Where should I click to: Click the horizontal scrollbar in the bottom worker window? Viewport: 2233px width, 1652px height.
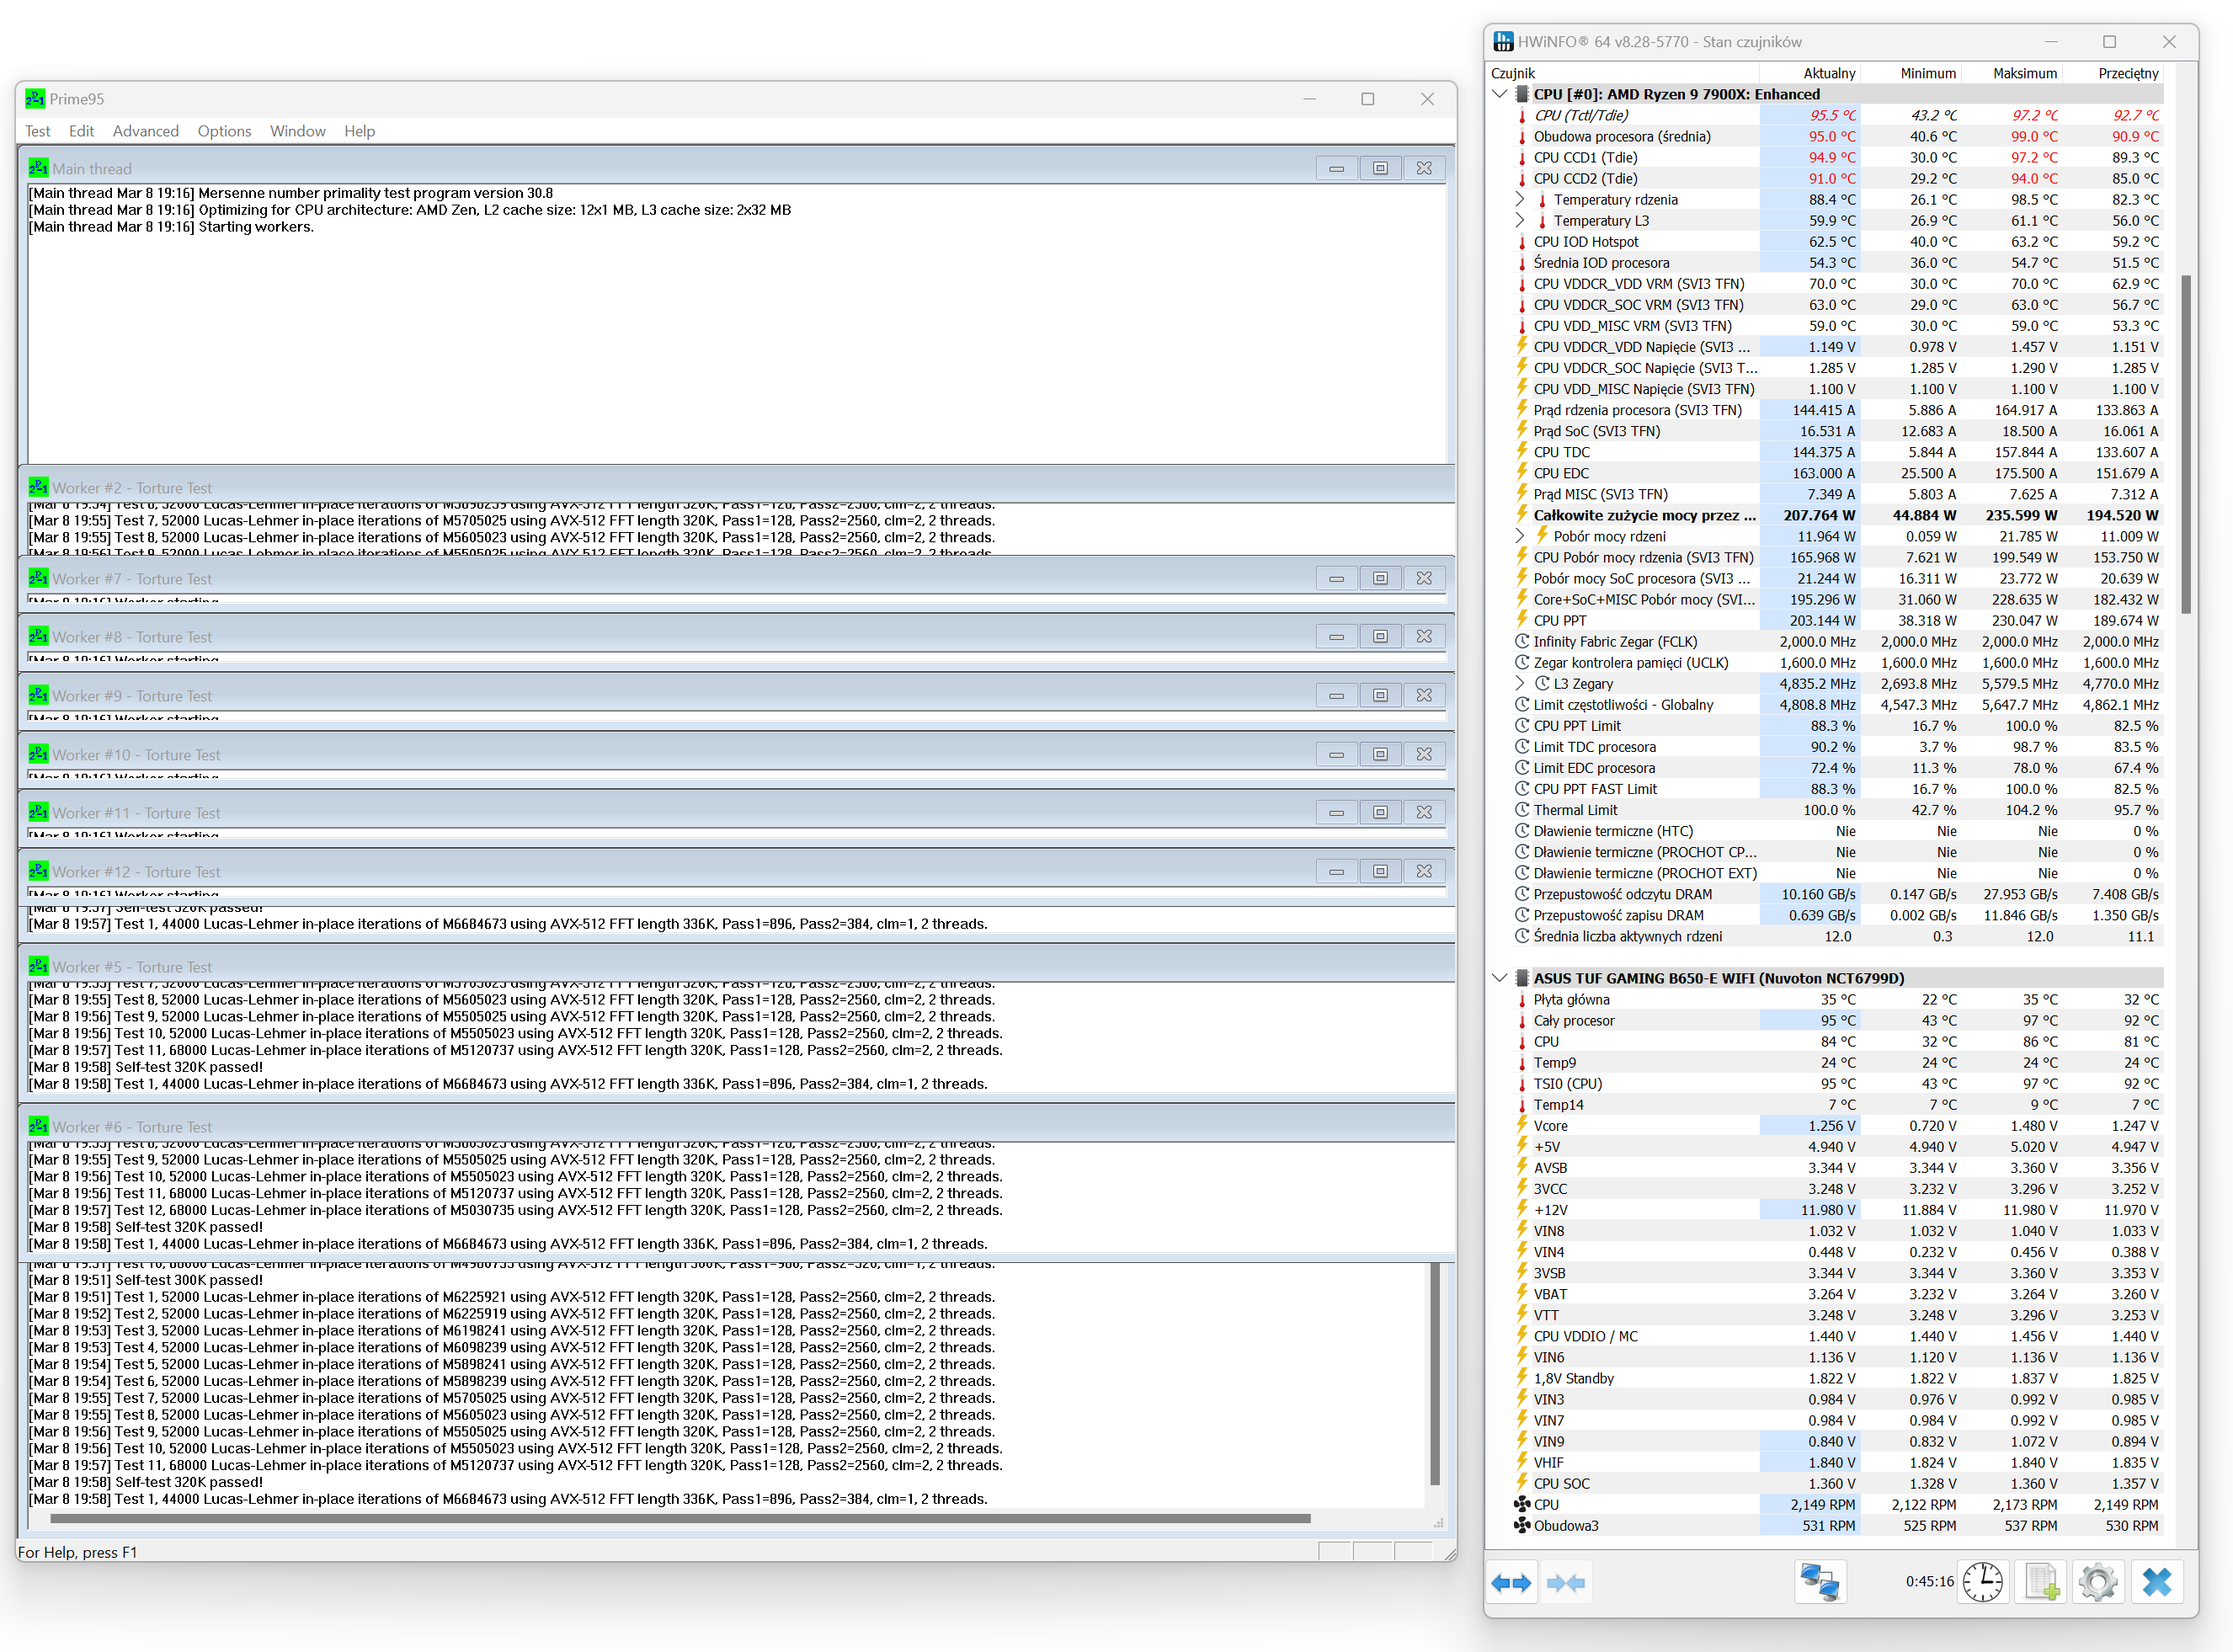coord(680,1518)
